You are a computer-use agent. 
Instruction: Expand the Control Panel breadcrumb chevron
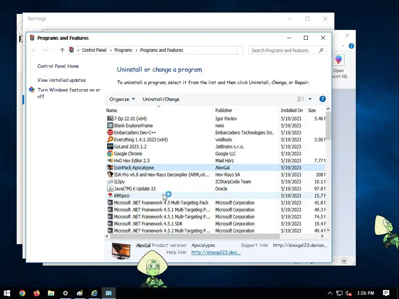coord(111,50)
